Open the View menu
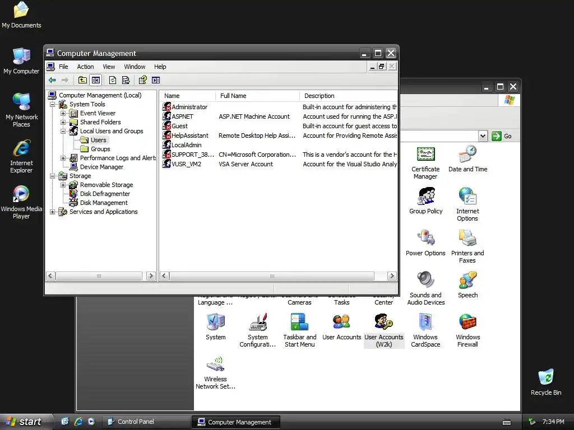The width and height of the screenshot is (574, 430). coord(109,67)
